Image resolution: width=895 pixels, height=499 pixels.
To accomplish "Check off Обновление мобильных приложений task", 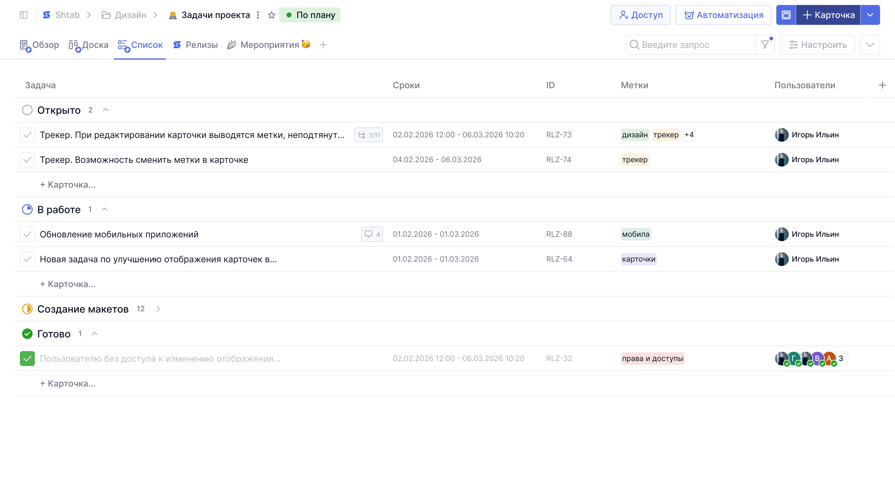I will 27,234.
